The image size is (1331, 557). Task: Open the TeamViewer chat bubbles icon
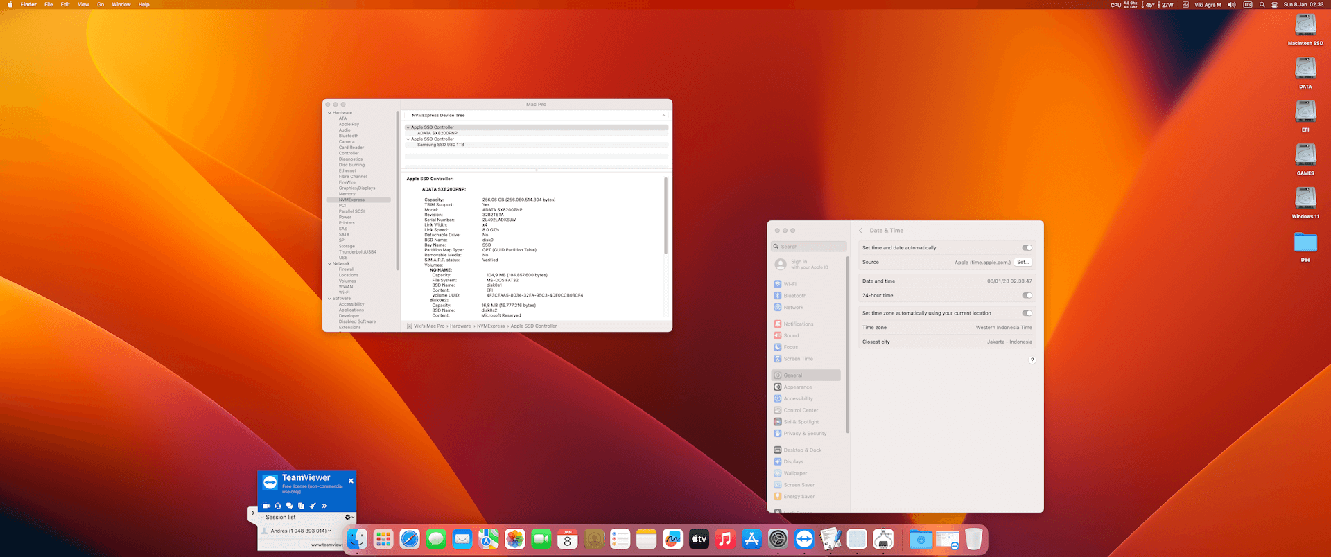(x=290, y=506)
